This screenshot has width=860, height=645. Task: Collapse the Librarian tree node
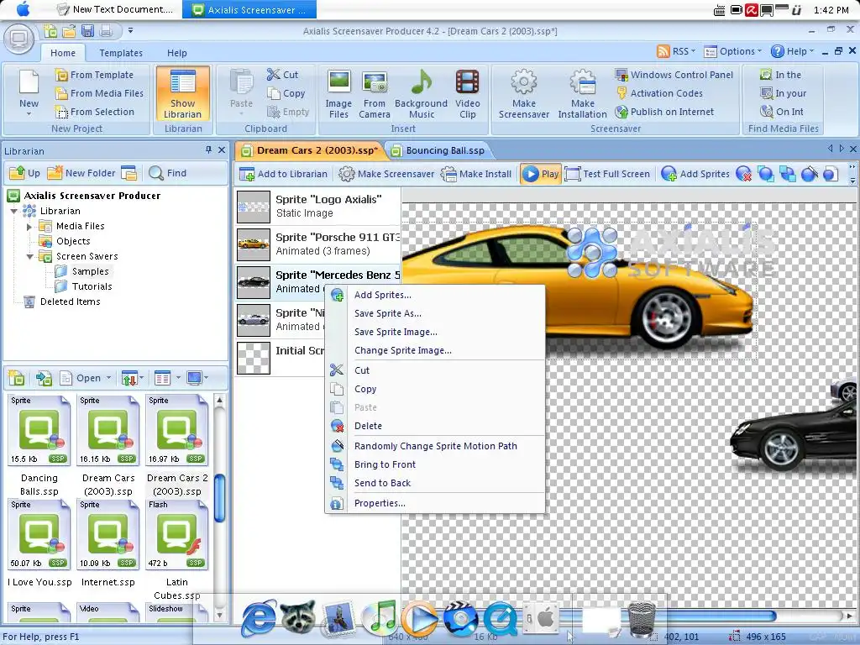pyautogui.click(x=13, y=211)
